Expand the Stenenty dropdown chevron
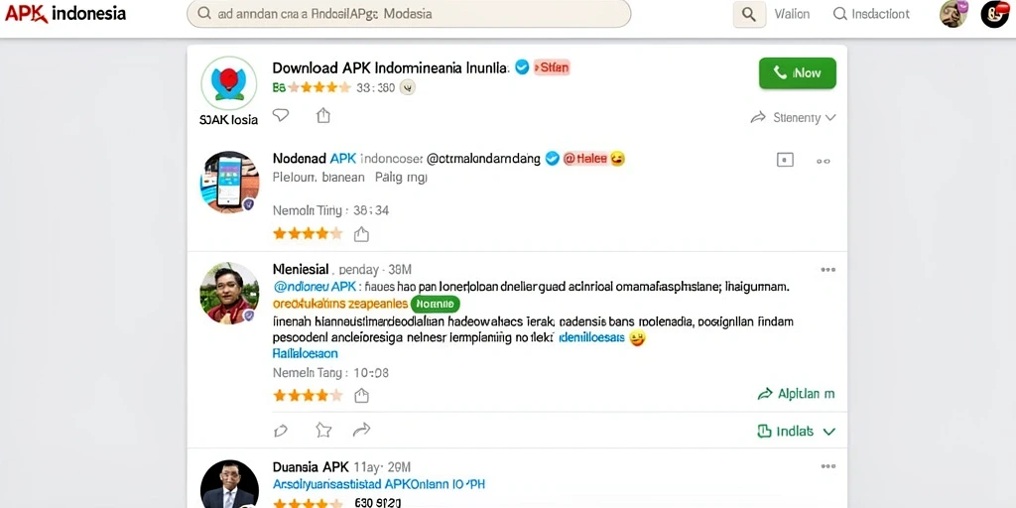1016x508 pixels. pyautogui.click(x=830, y=118)
